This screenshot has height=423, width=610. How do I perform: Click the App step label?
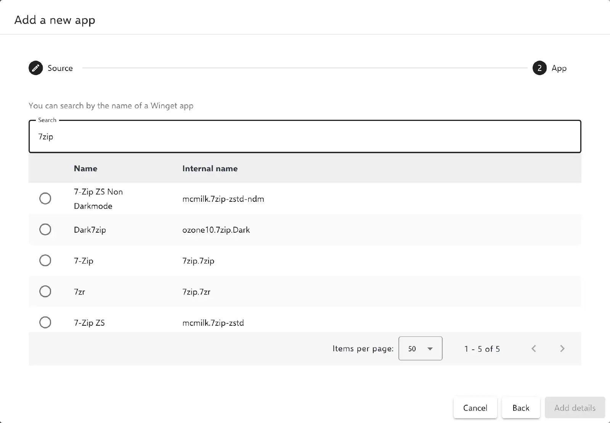click(x=559, y=69)
